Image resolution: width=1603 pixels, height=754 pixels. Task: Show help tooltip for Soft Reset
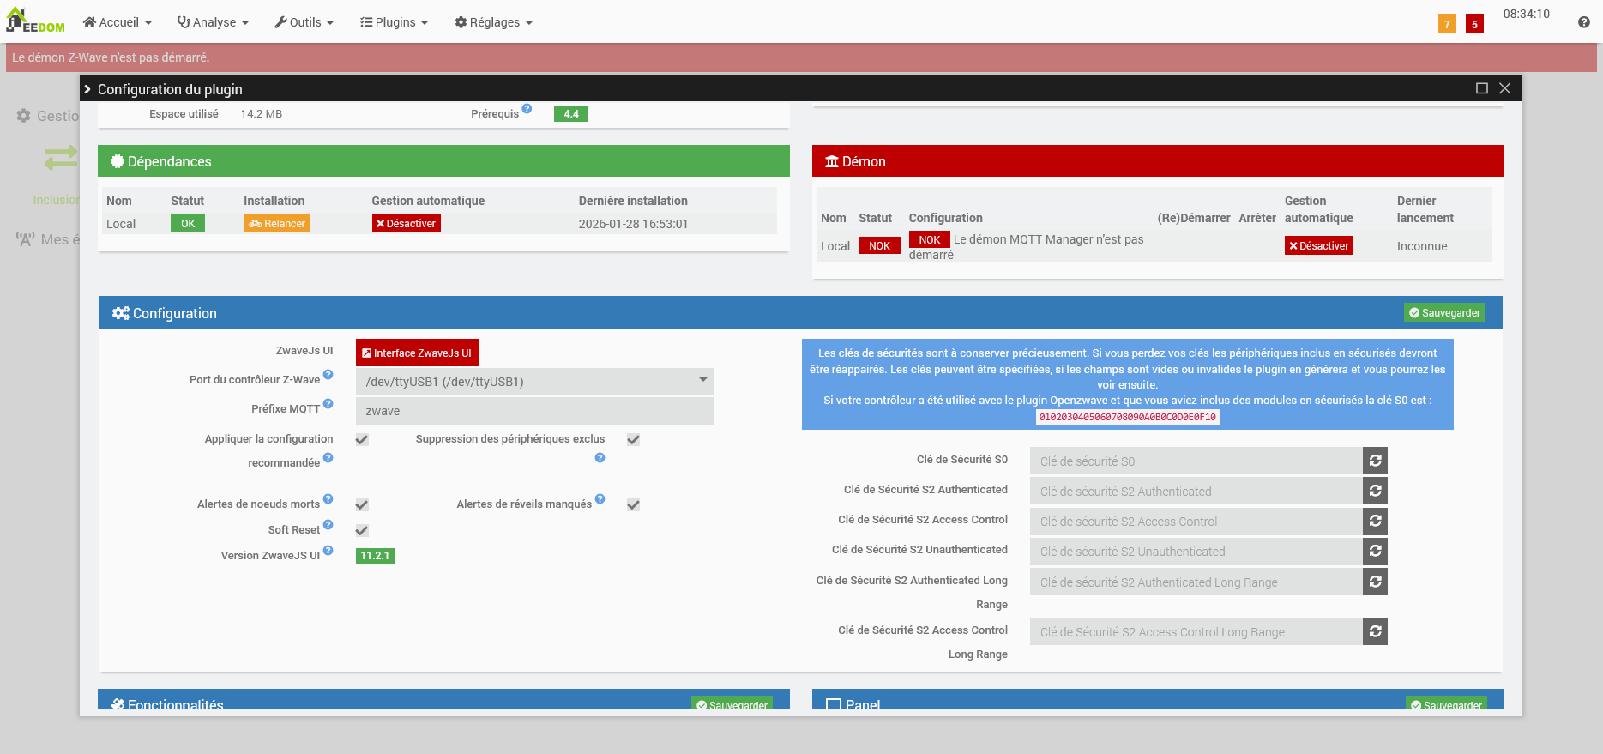click(328, 525)
